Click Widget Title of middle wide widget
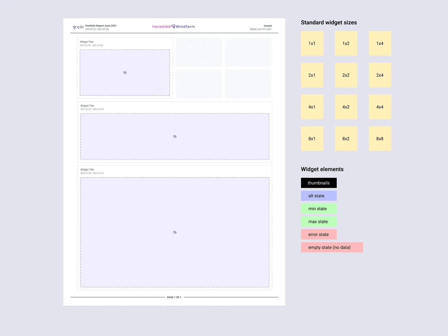 (87, 106)
